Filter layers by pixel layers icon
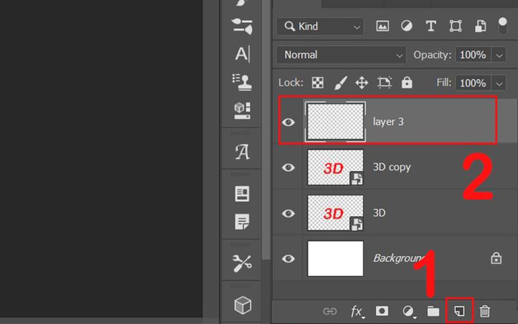The image size is (518, 324). 383,26
